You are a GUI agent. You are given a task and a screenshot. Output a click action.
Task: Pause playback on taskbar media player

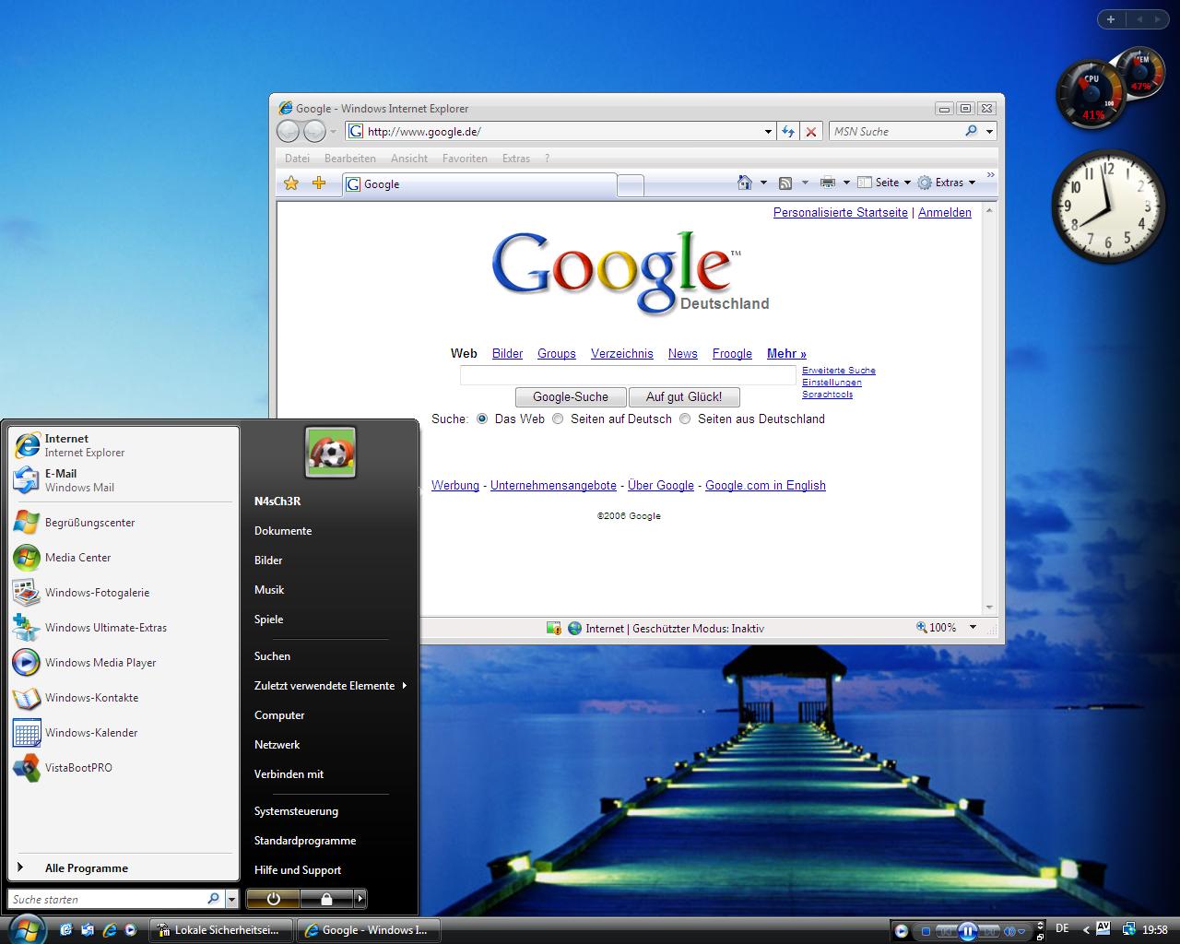click(x=967, y=931)
